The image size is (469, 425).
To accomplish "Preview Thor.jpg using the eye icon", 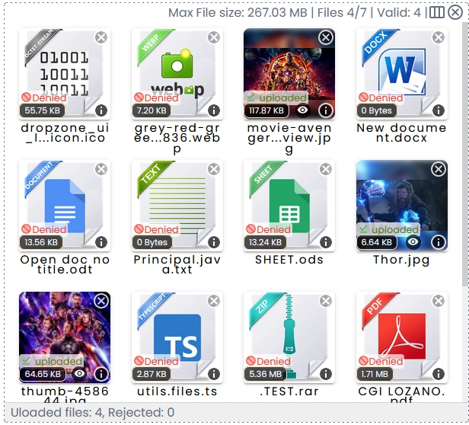I will (x=413, y=242).
